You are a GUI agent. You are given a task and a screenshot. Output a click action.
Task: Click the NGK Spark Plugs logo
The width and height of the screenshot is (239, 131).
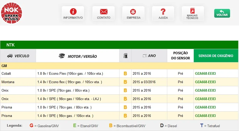click(11, 13)
